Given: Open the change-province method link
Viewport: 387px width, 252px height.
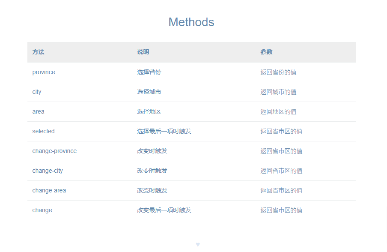Looking at the screenshot, I should click(54, 151).
